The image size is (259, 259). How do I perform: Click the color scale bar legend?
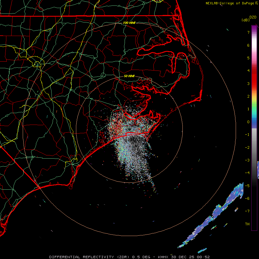point(254,128)
